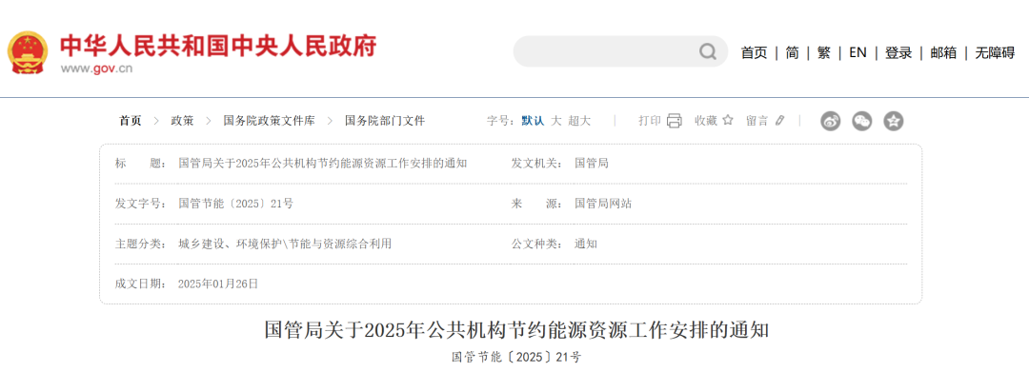Image resolution: width=1029 pixels, height=372 pixels.
Task: Select the date 2025年01月26日
Action: (218, 284)
